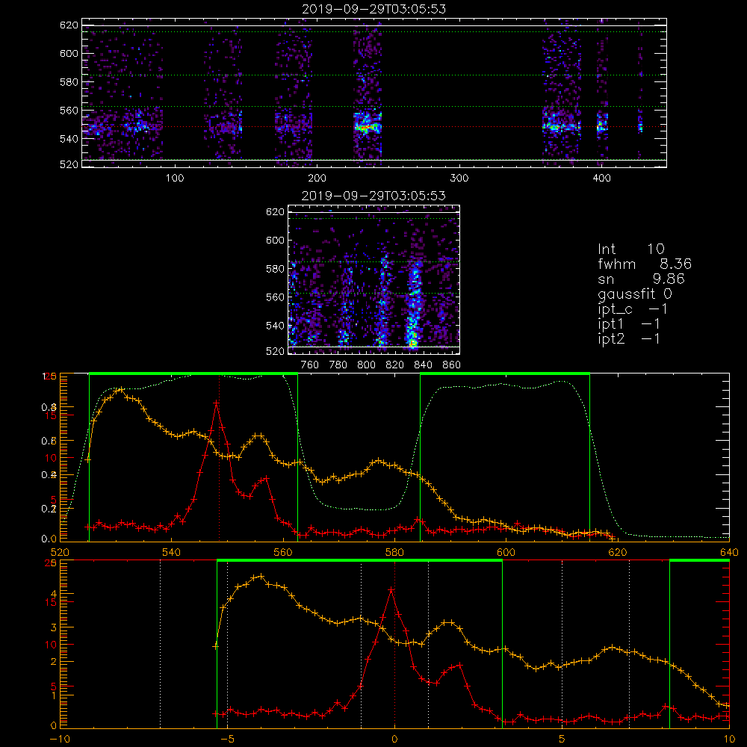The image size is (747, 747).
Task: Click x-axis label 100 under the wide spectrogram
Action: coord(175,179)
